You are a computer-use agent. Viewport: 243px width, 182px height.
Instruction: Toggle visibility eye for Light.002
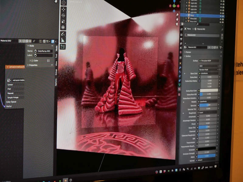(x=221, y=4)
